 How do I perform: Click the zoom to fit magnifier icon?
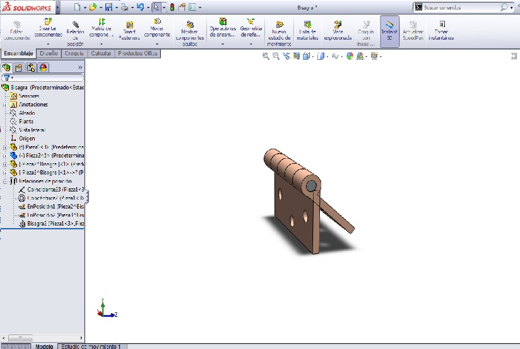266,57
